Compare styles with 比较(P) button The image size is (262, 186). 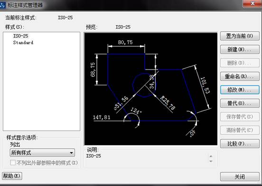pyautogui.click(x=240, y=144)
